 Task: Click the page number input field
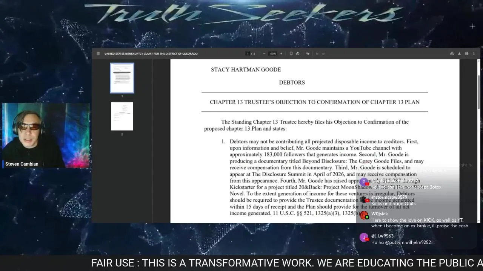(x=248, y=53)
